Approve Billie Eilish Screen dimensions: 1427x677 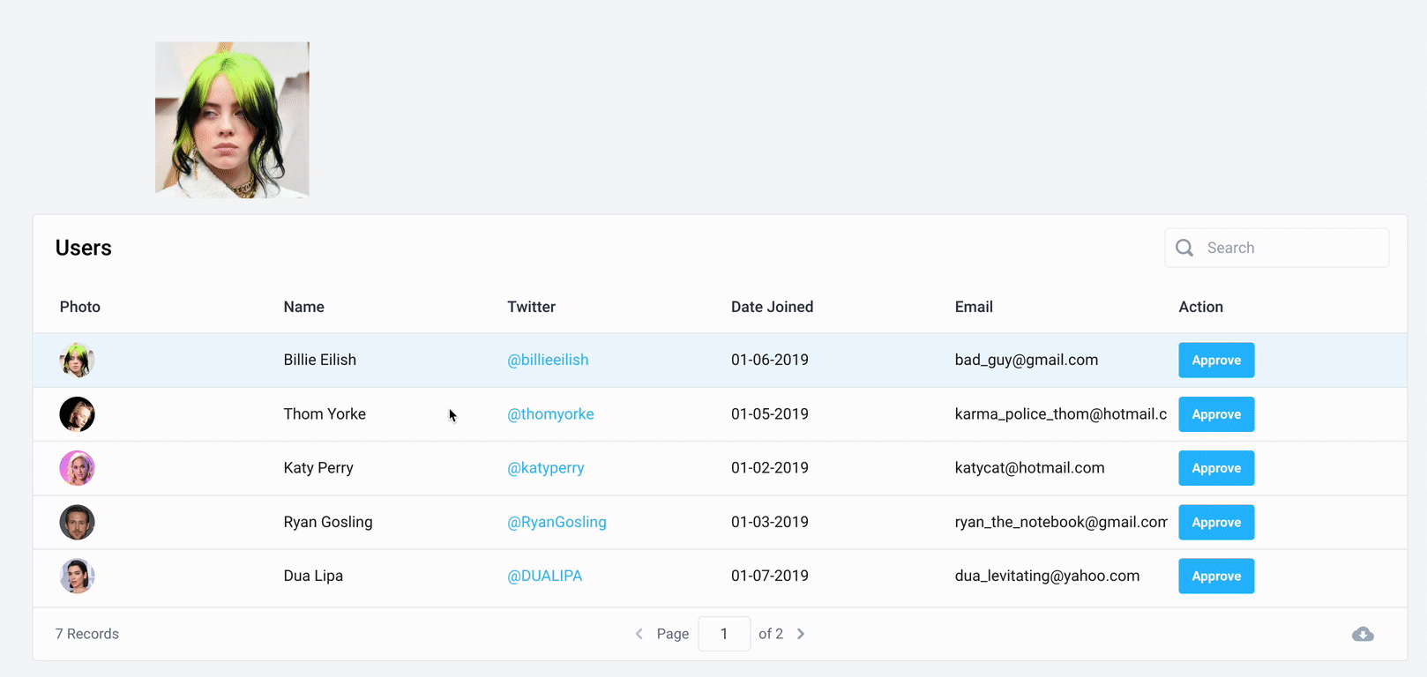[1216, 360]
